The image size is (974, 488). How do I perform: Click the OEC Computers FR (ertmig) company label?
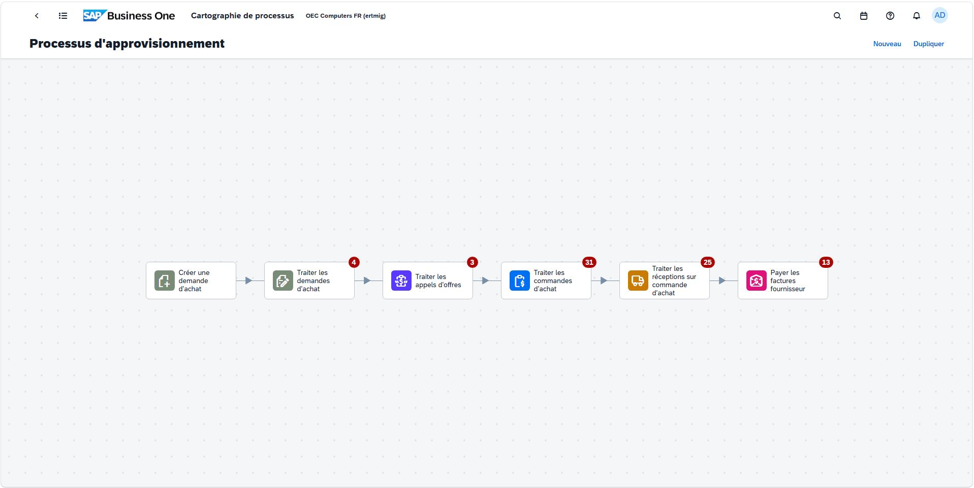pos(345,16)
